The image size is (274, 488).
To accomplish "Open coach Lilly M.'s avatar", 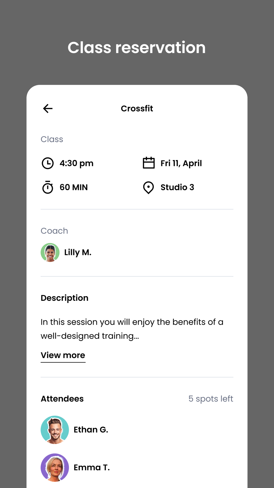I will pyautogui.click(x=50, y=252).
